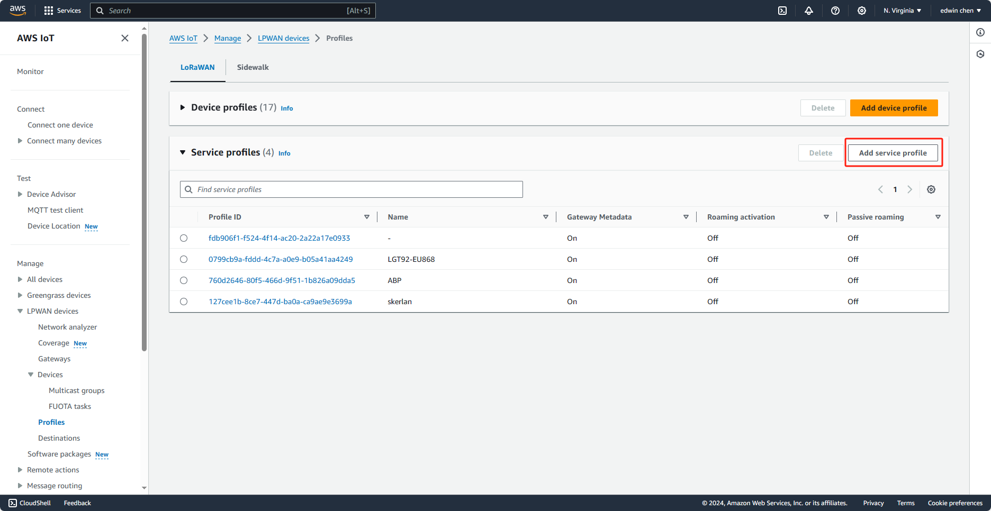Screen dimensions: 991x511
Task: Sort by Roaming activation column arrow
Action: click(x=826, y=217)
